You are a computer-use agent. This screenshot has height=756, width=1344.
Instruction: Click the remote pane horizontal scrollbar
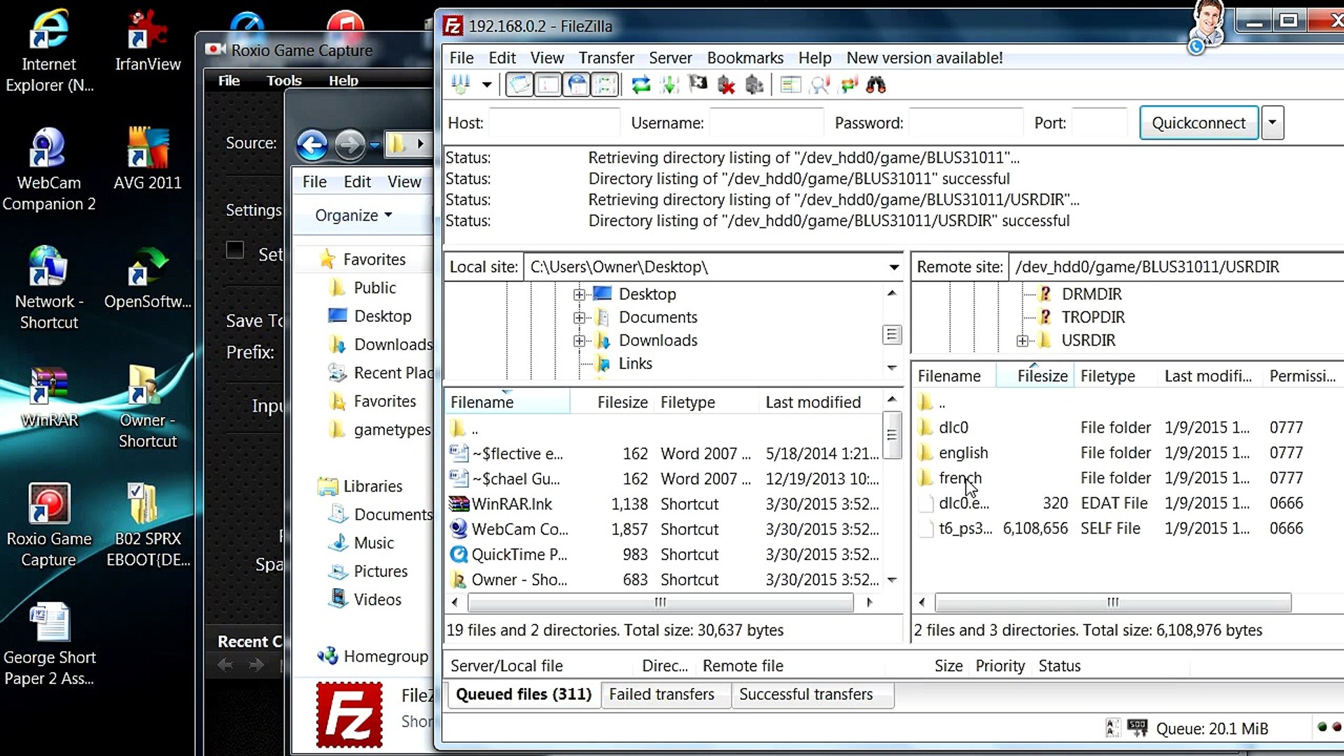click(1112, 602)
